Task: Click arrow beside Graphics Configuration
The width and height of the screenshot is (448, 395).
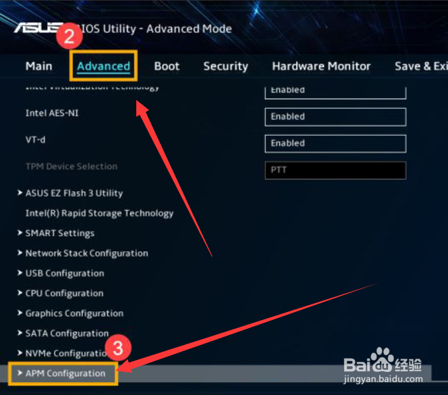Action: [20, 313]
